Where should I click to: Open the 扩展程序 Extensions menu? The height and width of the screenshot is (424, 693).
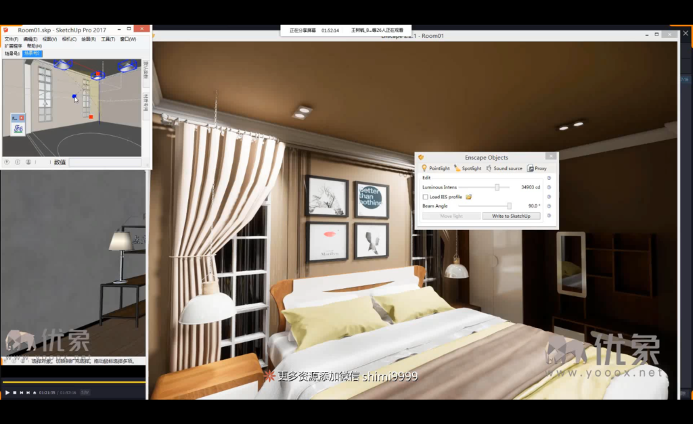pos(14,46)
